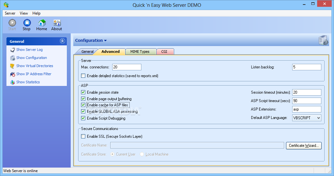This screenshot has height=176, width=334.
Task: Open the Help menu
Action: pos(36,13)
